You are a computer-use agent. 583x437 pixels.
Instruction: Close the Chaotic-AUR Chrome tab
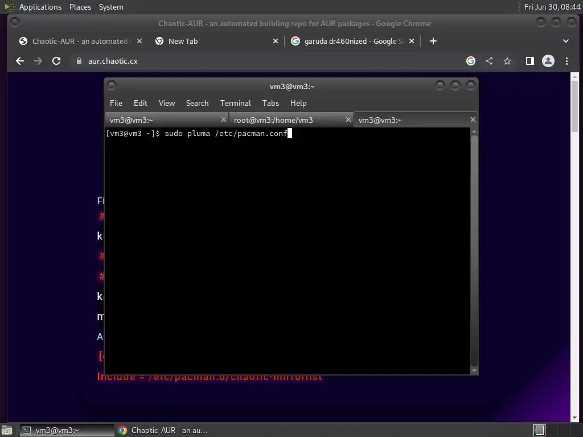(x=139, y=41)
